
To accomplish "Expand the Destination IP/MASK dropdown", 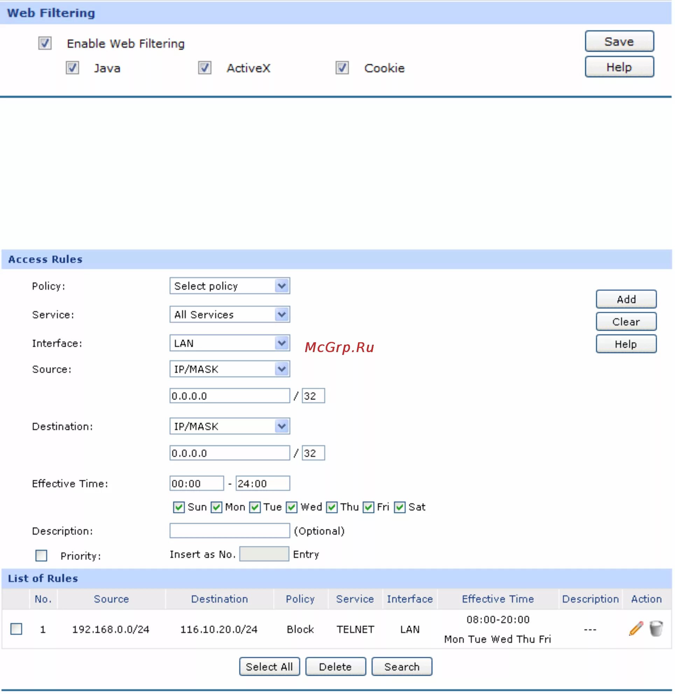I will coord(229,426).
